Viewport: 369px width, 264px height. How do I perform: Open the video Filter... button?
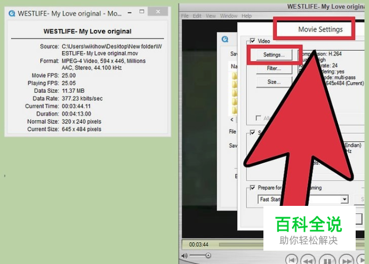274,68
